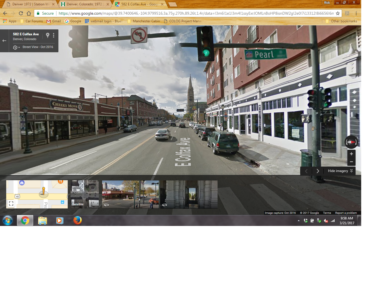Collapse the strip with Hide imagery
This screenshot has width=377, height=283.
(x=340, y=171)
